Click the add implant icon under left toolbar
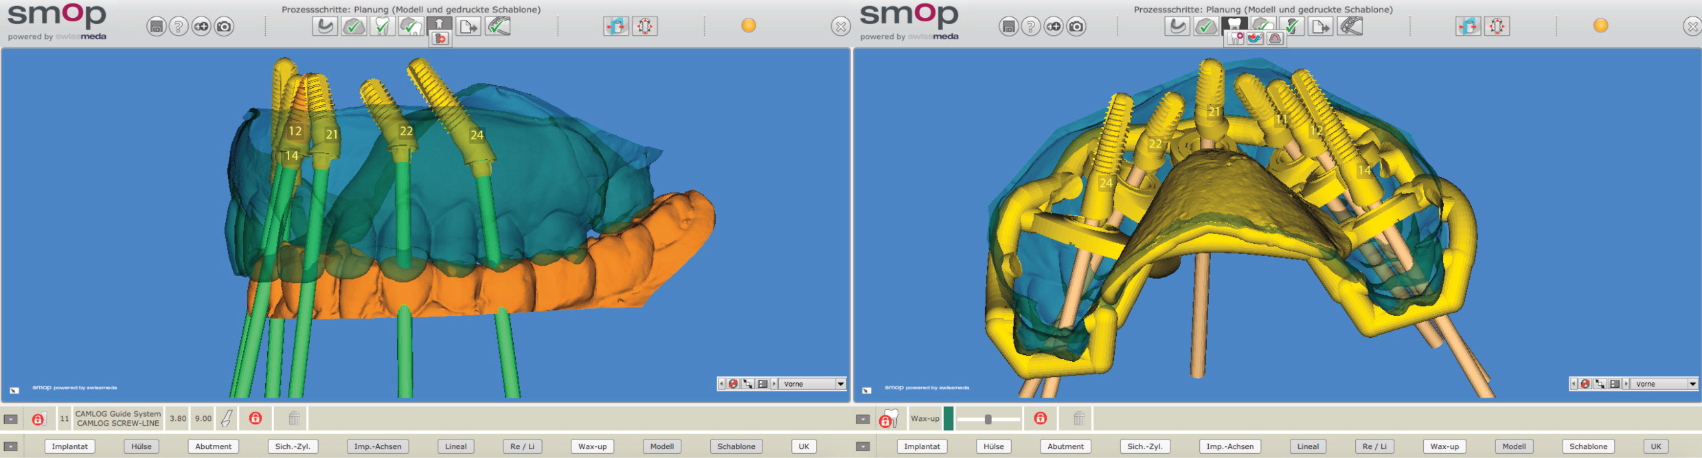 click(440, 39)
